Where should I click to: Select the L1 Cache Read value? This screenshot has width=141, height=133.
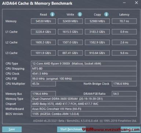43,32
